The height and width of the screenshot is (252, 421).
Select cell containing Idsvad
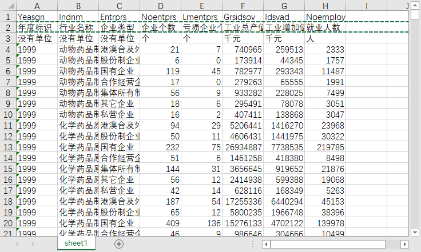click(x=284, y=17)
